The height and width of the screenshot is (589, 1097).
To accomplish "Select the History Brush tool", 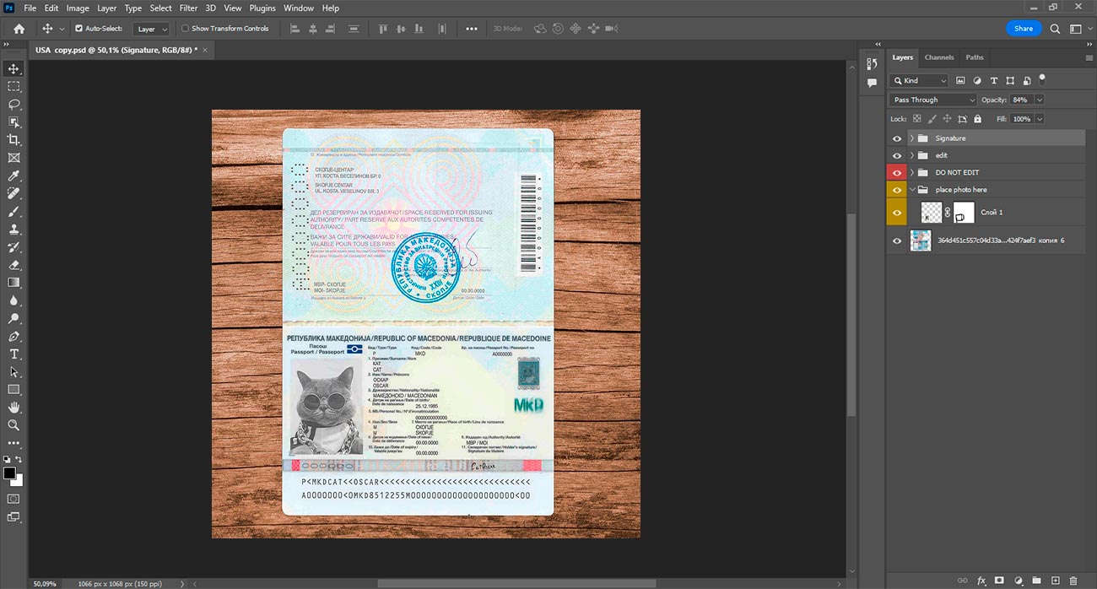I will point(14,247).
